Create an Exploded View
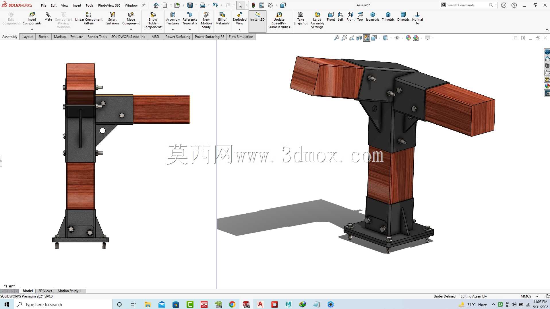The width and height of the screenshot is (550, 309). [x=239, y=19]
